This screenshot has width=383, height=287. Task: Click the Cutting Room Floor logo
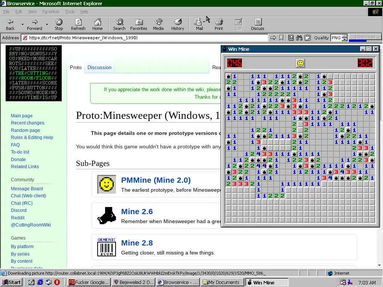(x=34, y=73)
